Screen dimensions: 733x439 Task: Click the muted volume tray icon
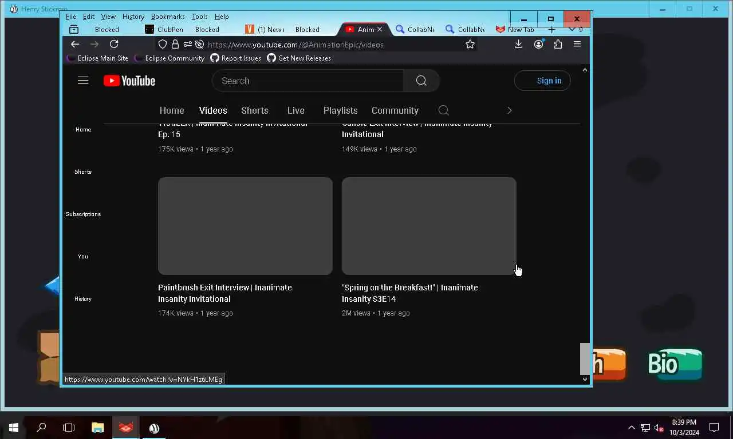click(659, 428)
